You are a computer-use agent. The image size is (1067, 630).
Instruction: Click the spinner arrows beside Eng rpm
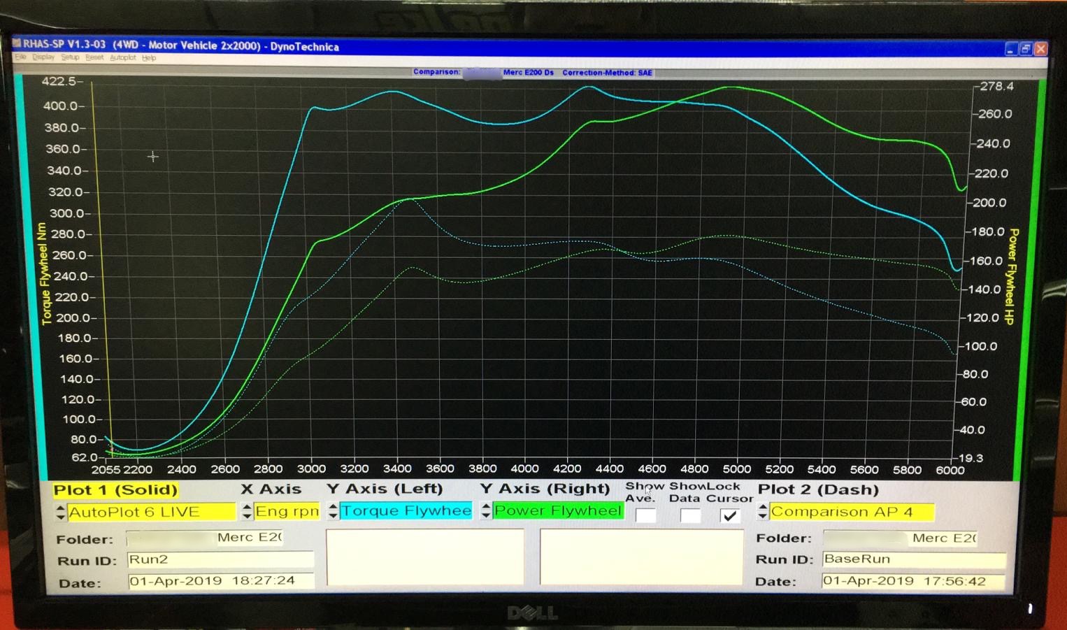(x=247, y=511)
